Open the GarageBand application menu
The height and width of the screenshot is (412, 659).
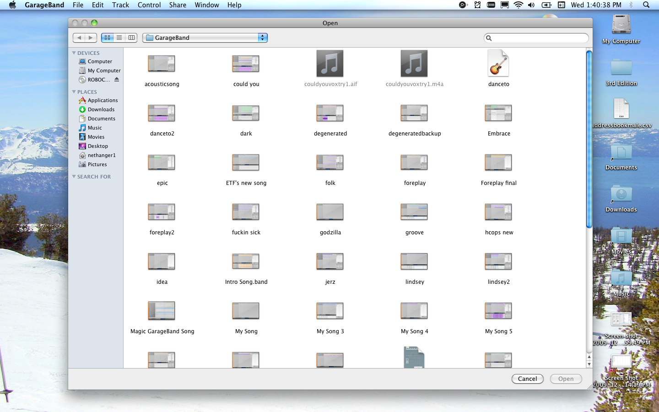click(x=44, y=5)
